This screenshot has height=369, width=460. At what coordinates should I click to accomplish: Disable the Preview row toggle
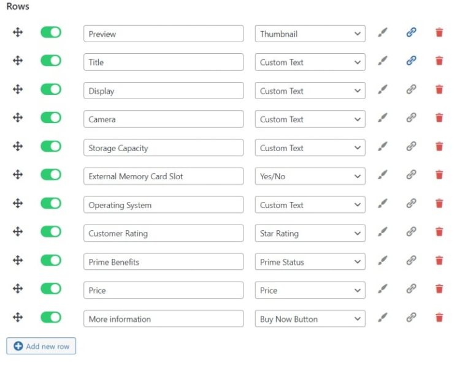pos(51,32)
